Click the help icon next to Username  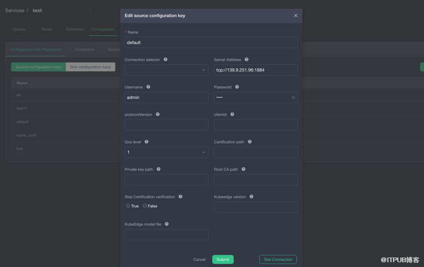tap(148, 87)
